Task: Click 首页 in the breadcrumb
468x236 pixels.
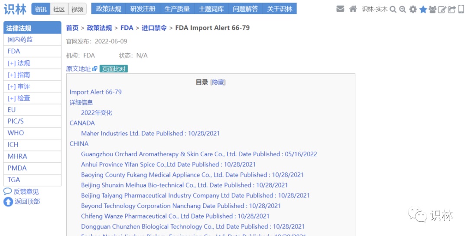Action: pyautogui.click(x=72, y=28)
